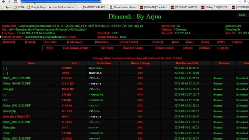Open [HOW-TO] The All-I... bookmark
249x140 pixels.
click(154, 7)
